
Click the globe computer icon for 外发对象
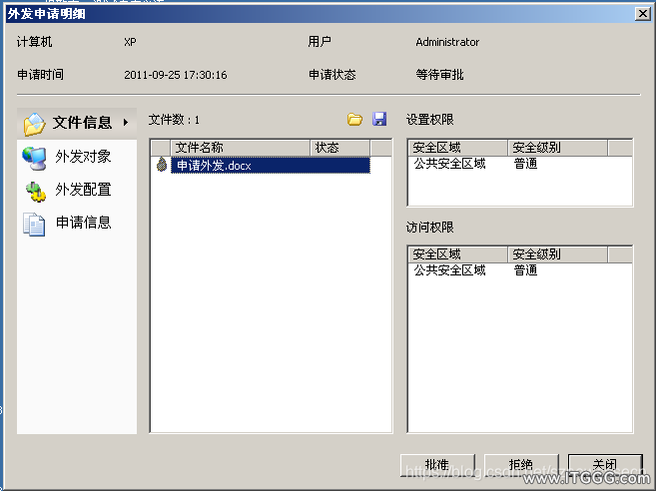34,158
